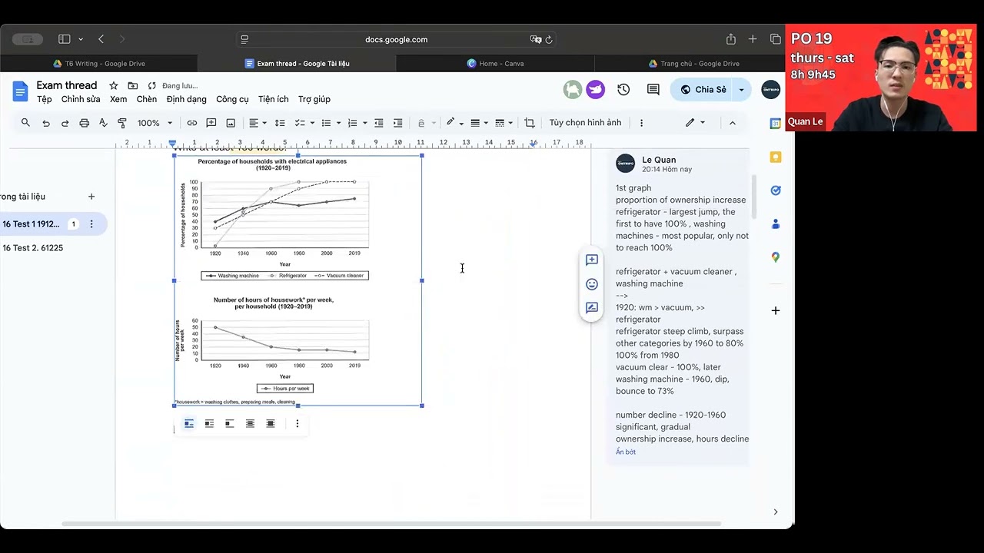Place image behind text option
984x553 pixels.
250,423
